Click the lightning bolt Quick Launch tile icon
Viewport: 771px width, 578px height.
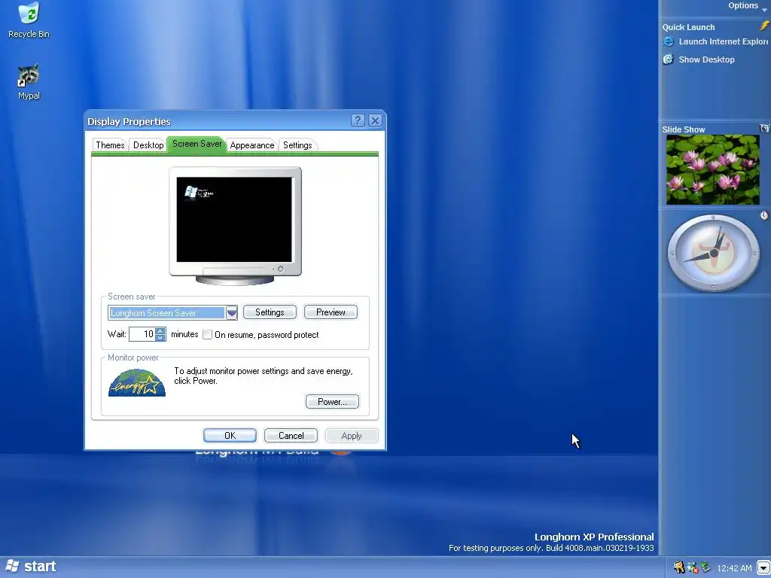click(x=764, y=26)
